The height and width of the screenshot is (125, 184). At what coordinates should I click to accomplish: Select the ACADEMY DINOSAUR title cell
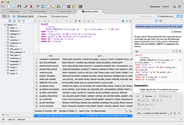(50, 59)
